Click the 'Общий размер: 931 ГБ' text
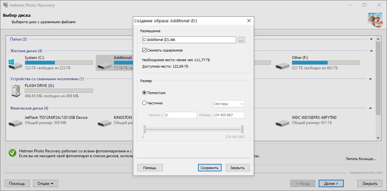This screenshot has height=191, width=387. (x=312, y=123)
